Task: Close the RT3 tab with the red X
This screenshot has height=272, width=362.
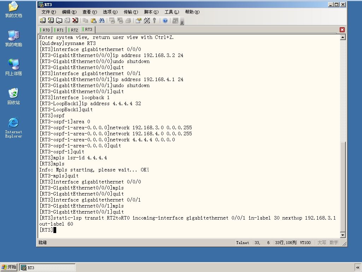Action: tap(342, 30)
